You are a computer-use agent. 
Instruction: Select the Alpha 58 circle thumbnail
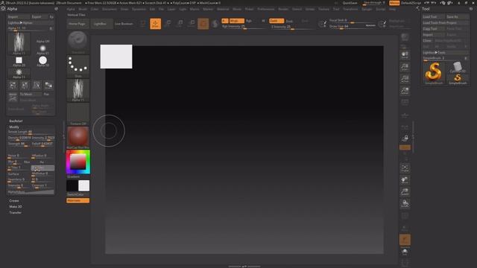[x=43, y=61]
